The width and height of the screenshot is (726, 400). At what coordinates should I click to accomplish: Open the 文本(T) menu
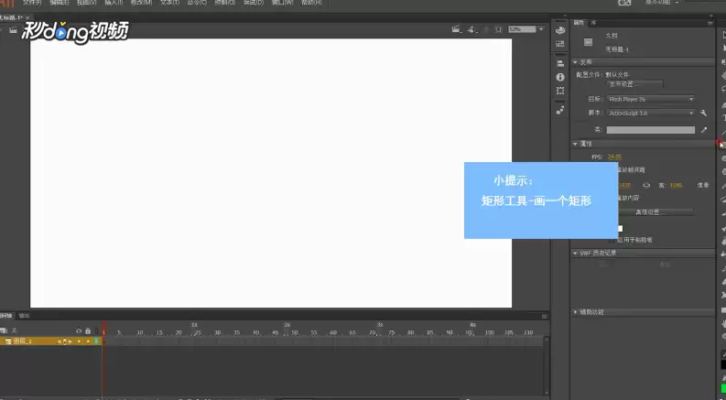[x=169, y=3]
